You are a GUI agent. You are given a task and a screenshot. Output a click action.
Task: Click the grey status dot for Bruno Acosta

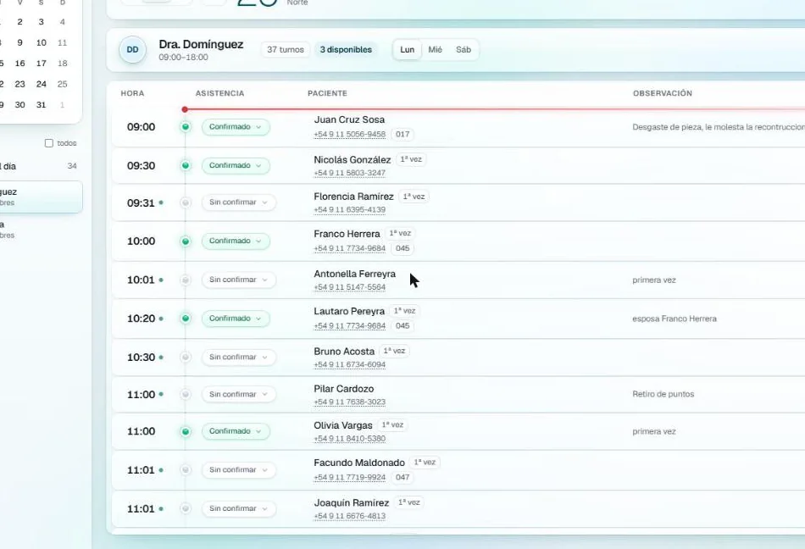click(186, 358)
